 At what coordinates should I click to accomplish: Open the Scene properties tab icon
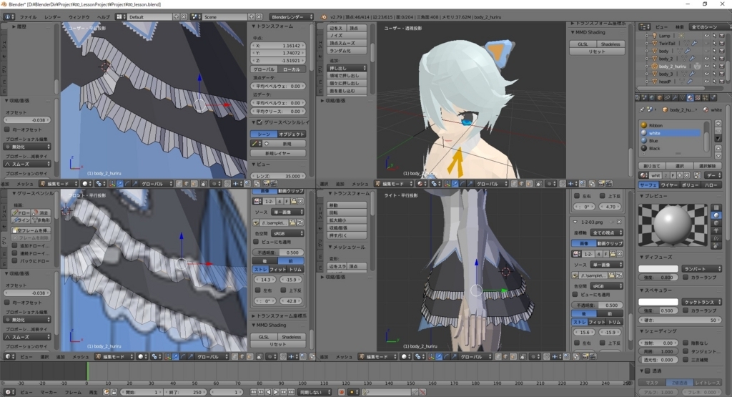(644, 97)
